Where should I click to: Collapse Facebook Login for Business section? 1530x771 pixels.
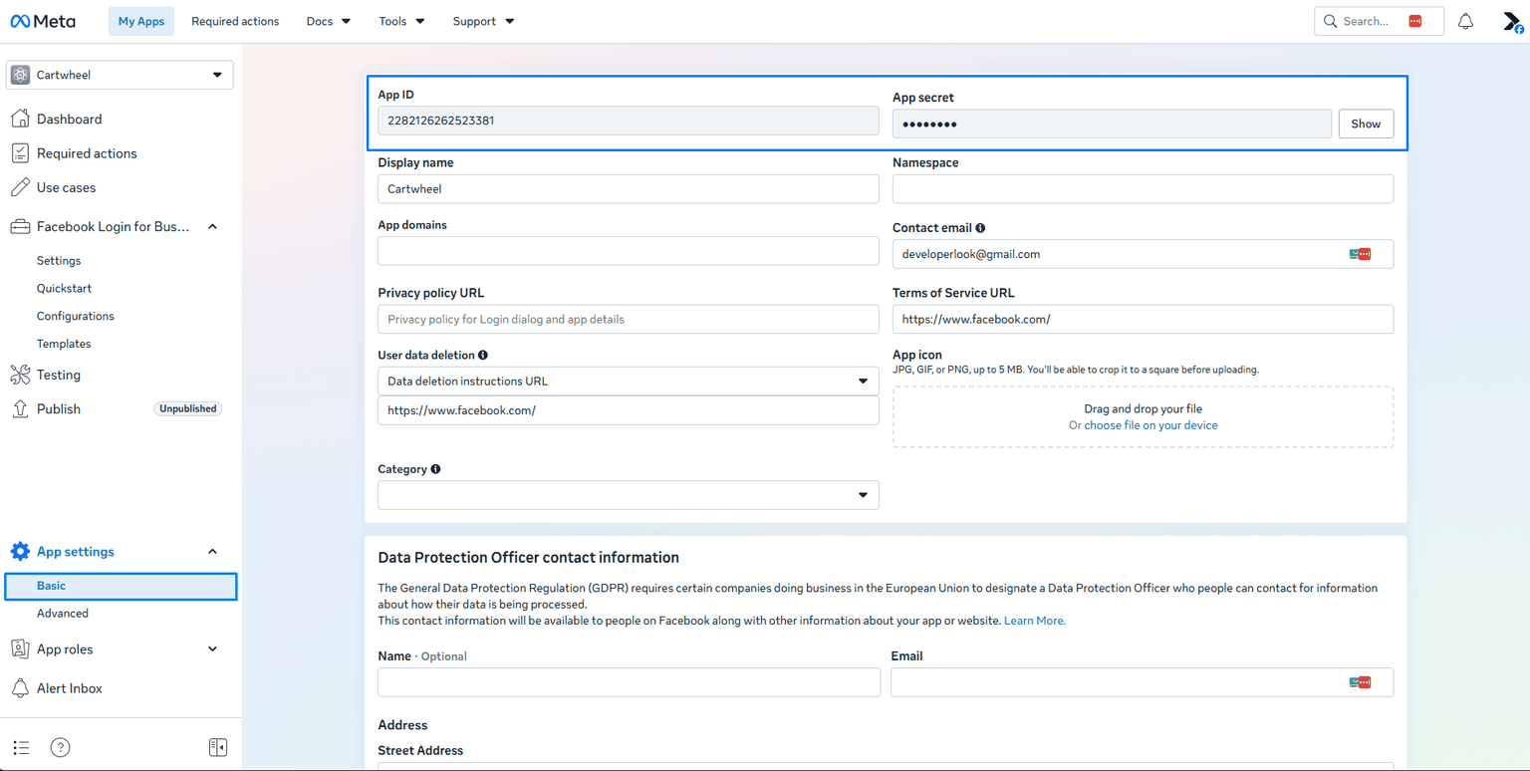[212, 227]
